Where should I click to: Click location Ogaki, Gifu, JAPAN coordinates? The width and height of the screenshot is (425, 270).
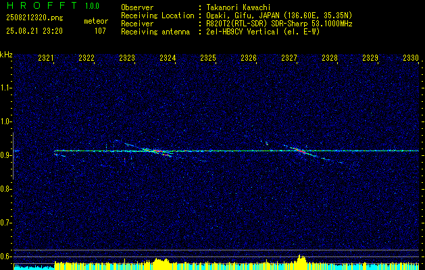(279, 16)
